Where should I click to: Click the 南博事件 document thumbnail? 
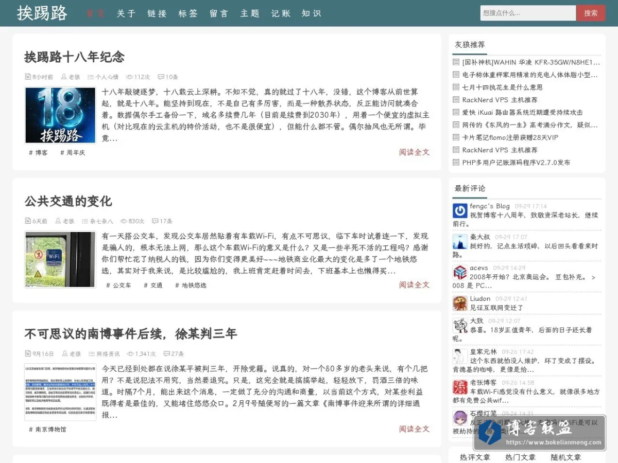[60, 392]
